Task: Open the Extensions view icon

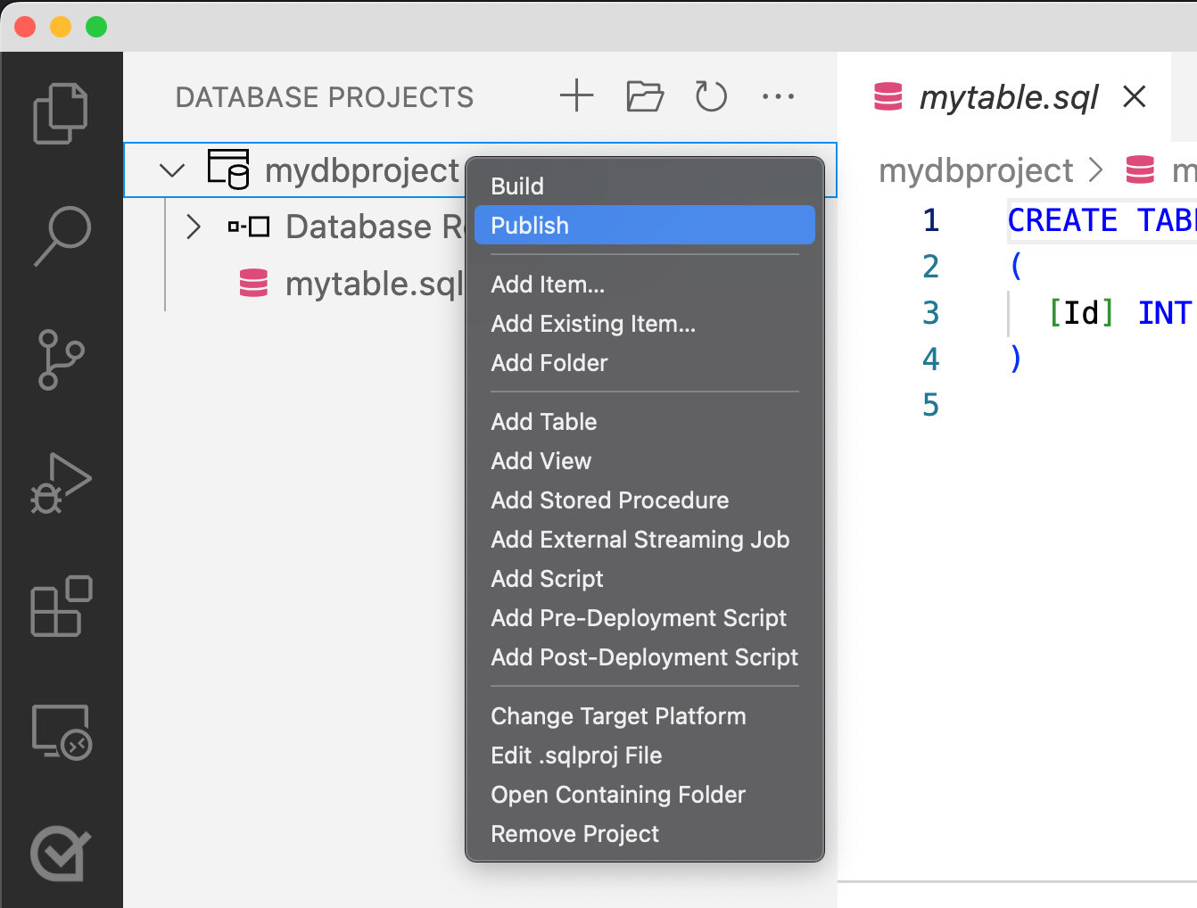Action: tap(61, 607)
